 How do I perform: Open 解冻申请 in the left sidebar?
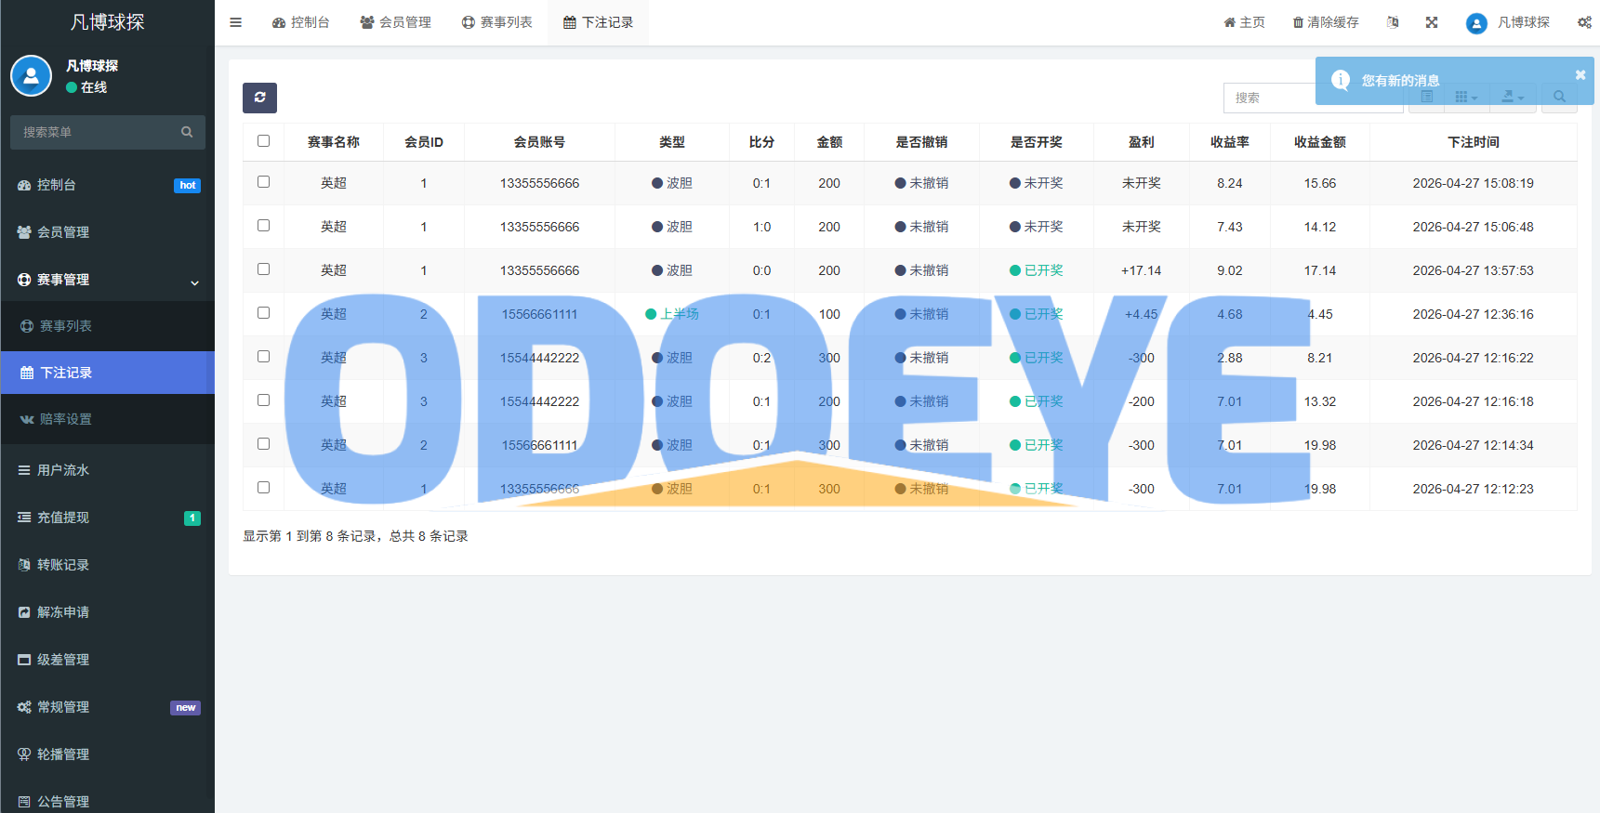coord(107,612)
